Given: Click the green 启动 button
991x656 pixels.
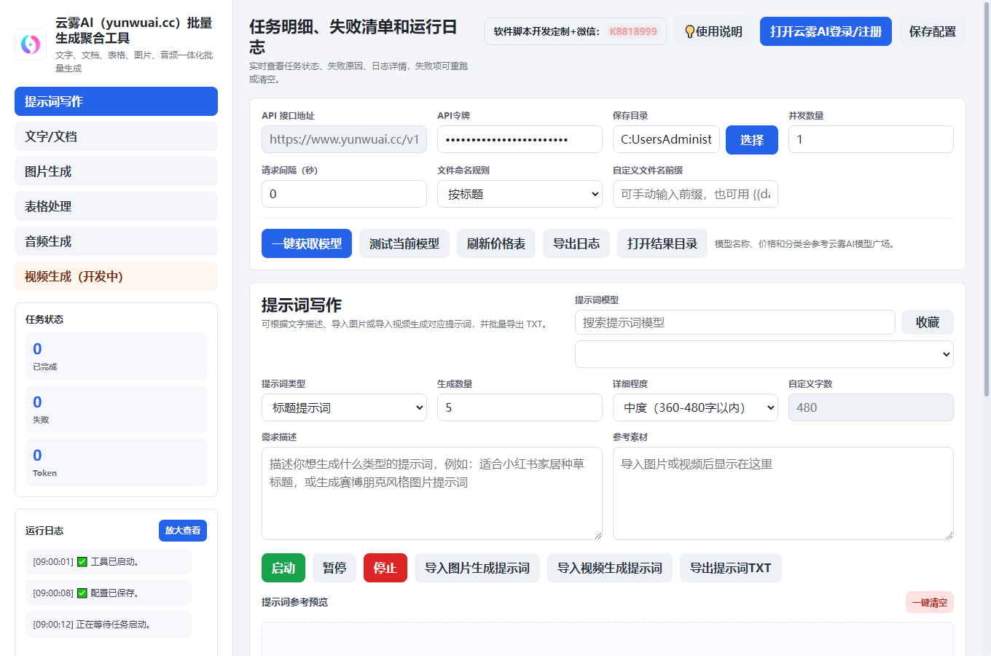Looking at the screenshot, I should 283,568.
